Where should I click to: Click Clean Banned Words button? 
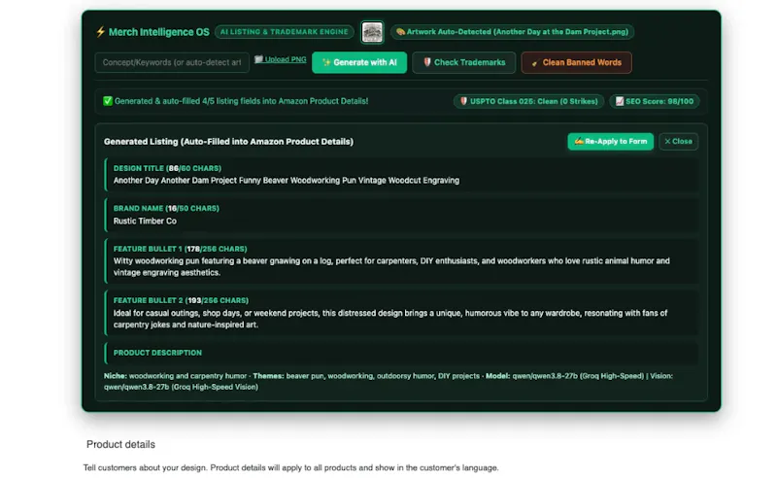(x=576, y=62)
